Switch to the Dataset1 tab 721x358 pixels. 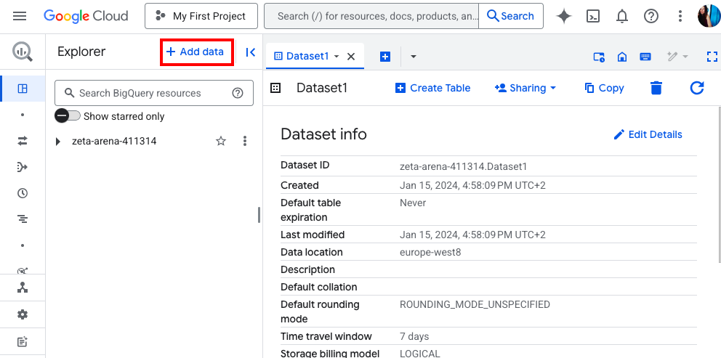tap(301, 56)
